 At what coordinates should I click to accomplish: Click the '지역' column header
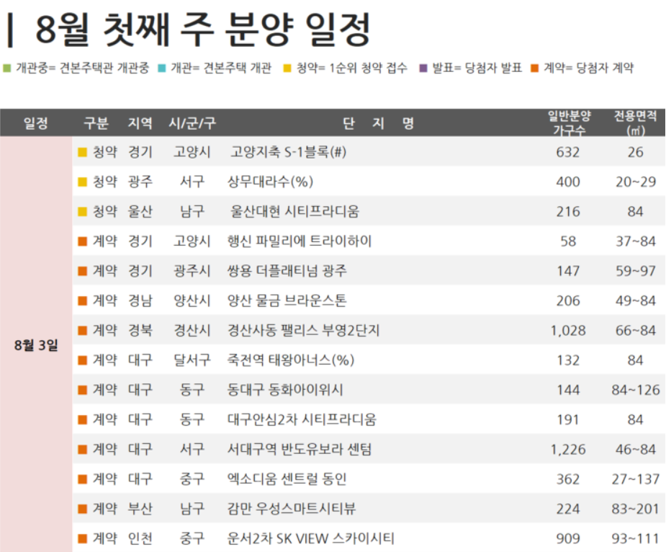pyautogui.click(x=140, y=123)
